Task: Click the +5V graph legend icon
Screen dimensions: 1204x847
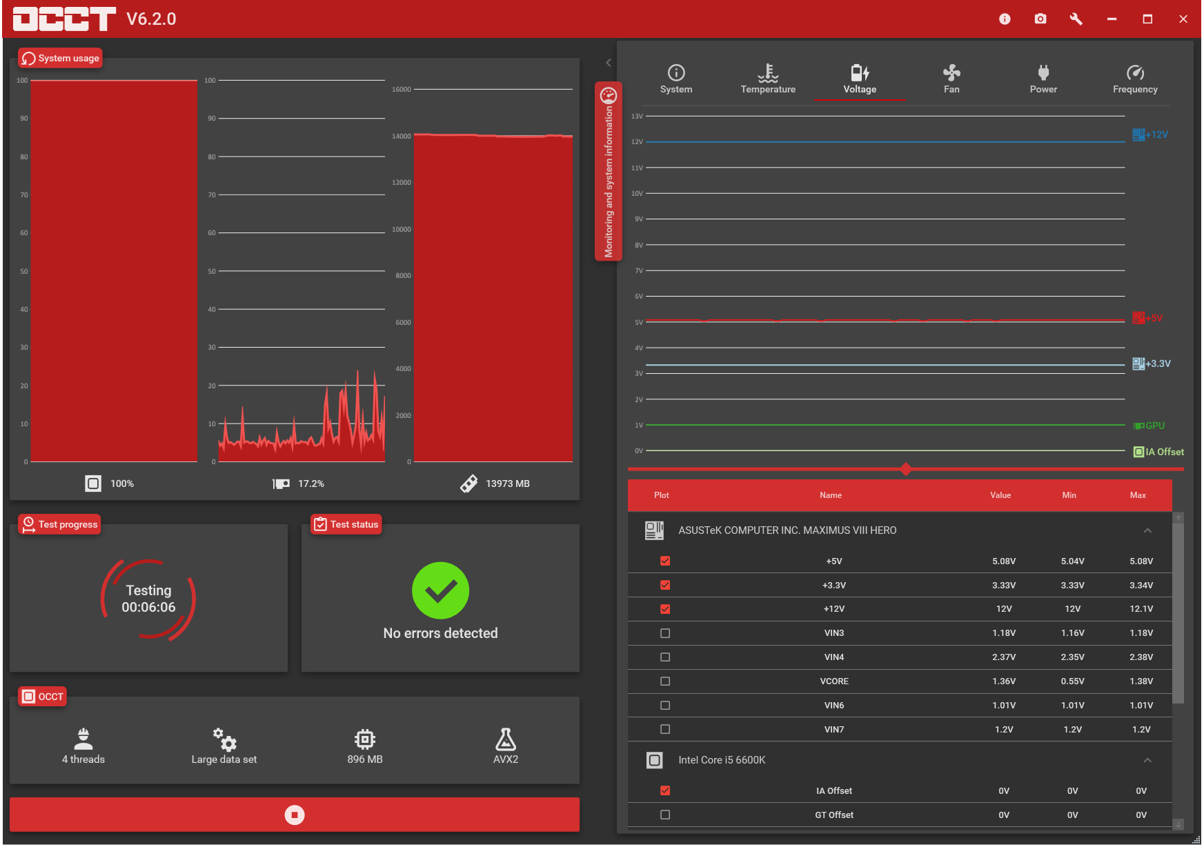Action: click(x=1138, y=318)
